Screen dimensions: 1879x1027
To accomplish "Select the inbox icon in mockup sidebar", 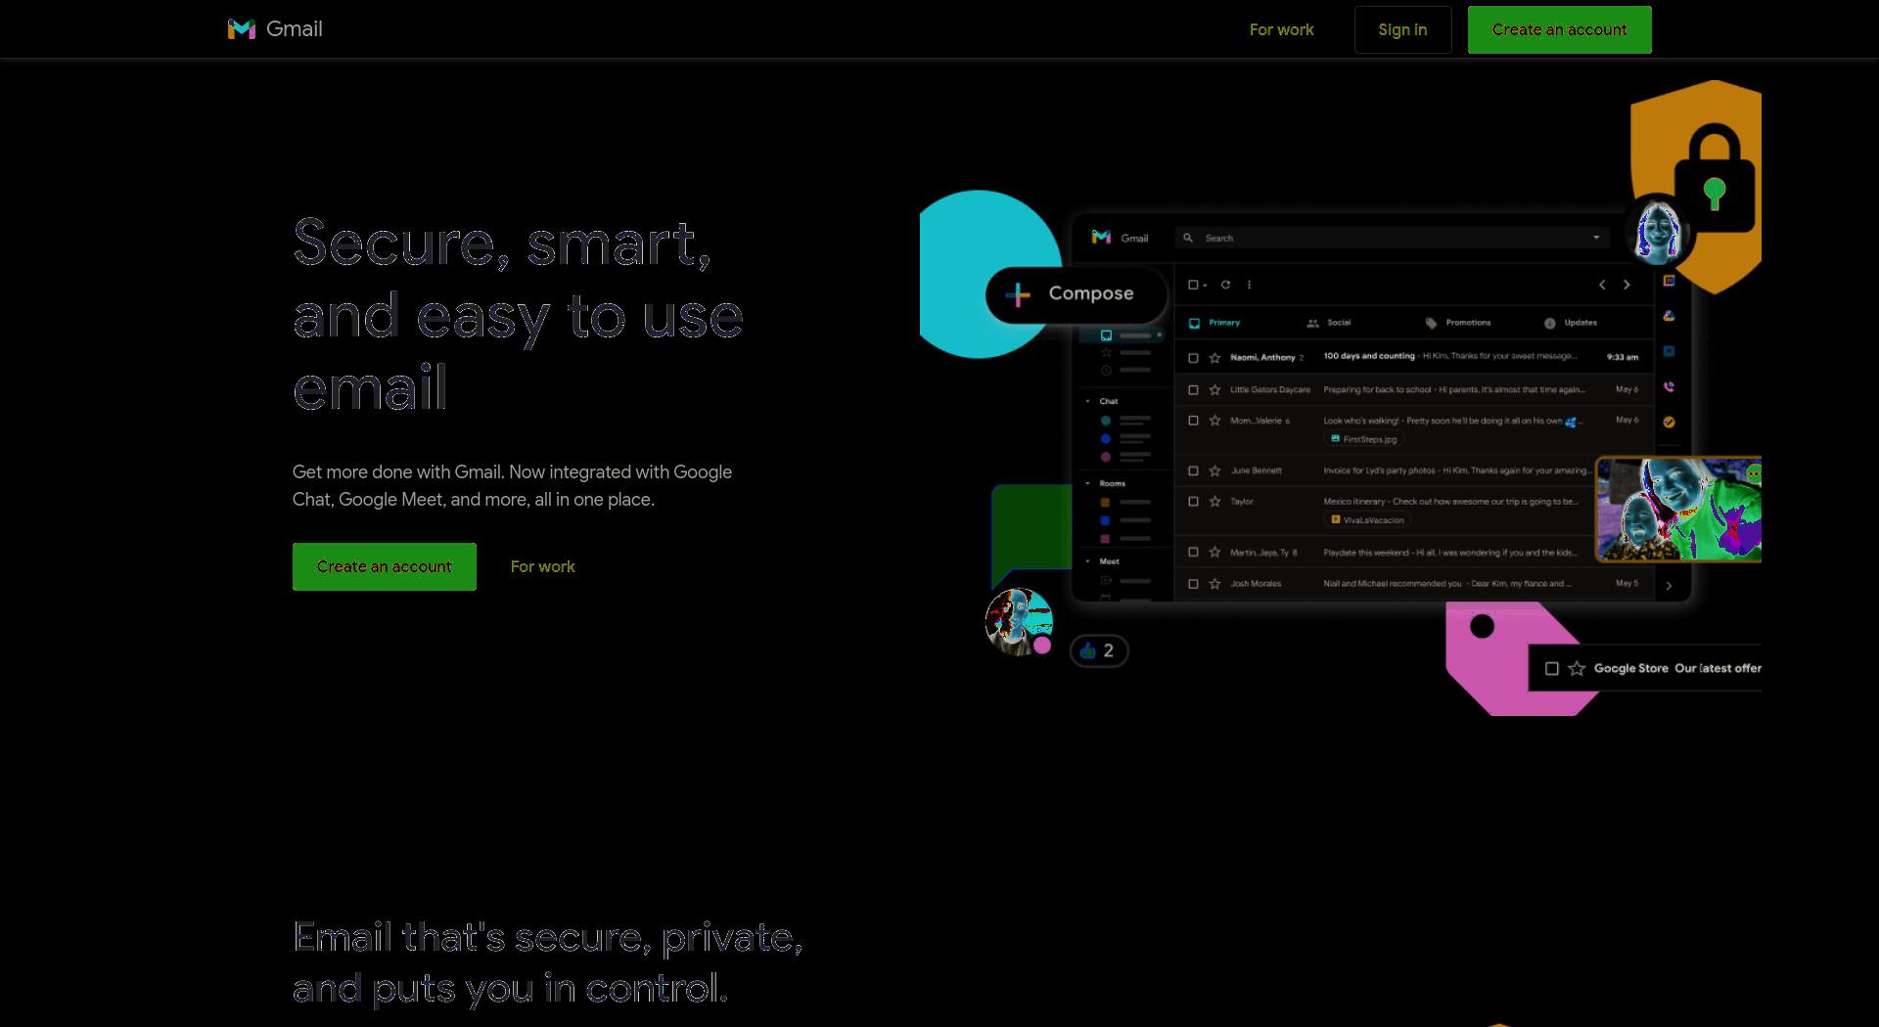I will click(x=1106, y=335).
